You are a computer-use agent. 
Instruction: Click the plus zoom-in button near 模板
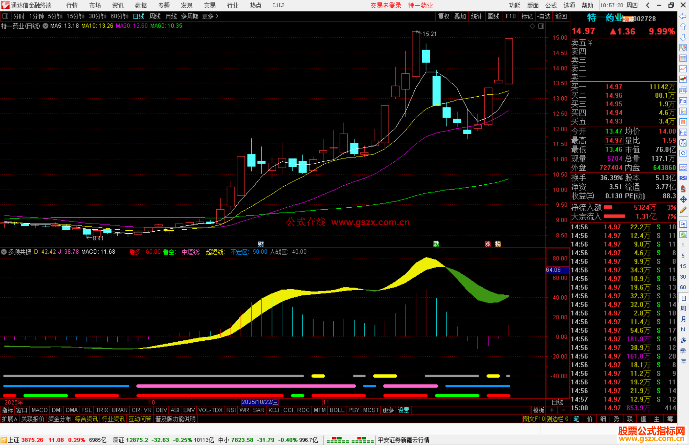coord(552,410)
